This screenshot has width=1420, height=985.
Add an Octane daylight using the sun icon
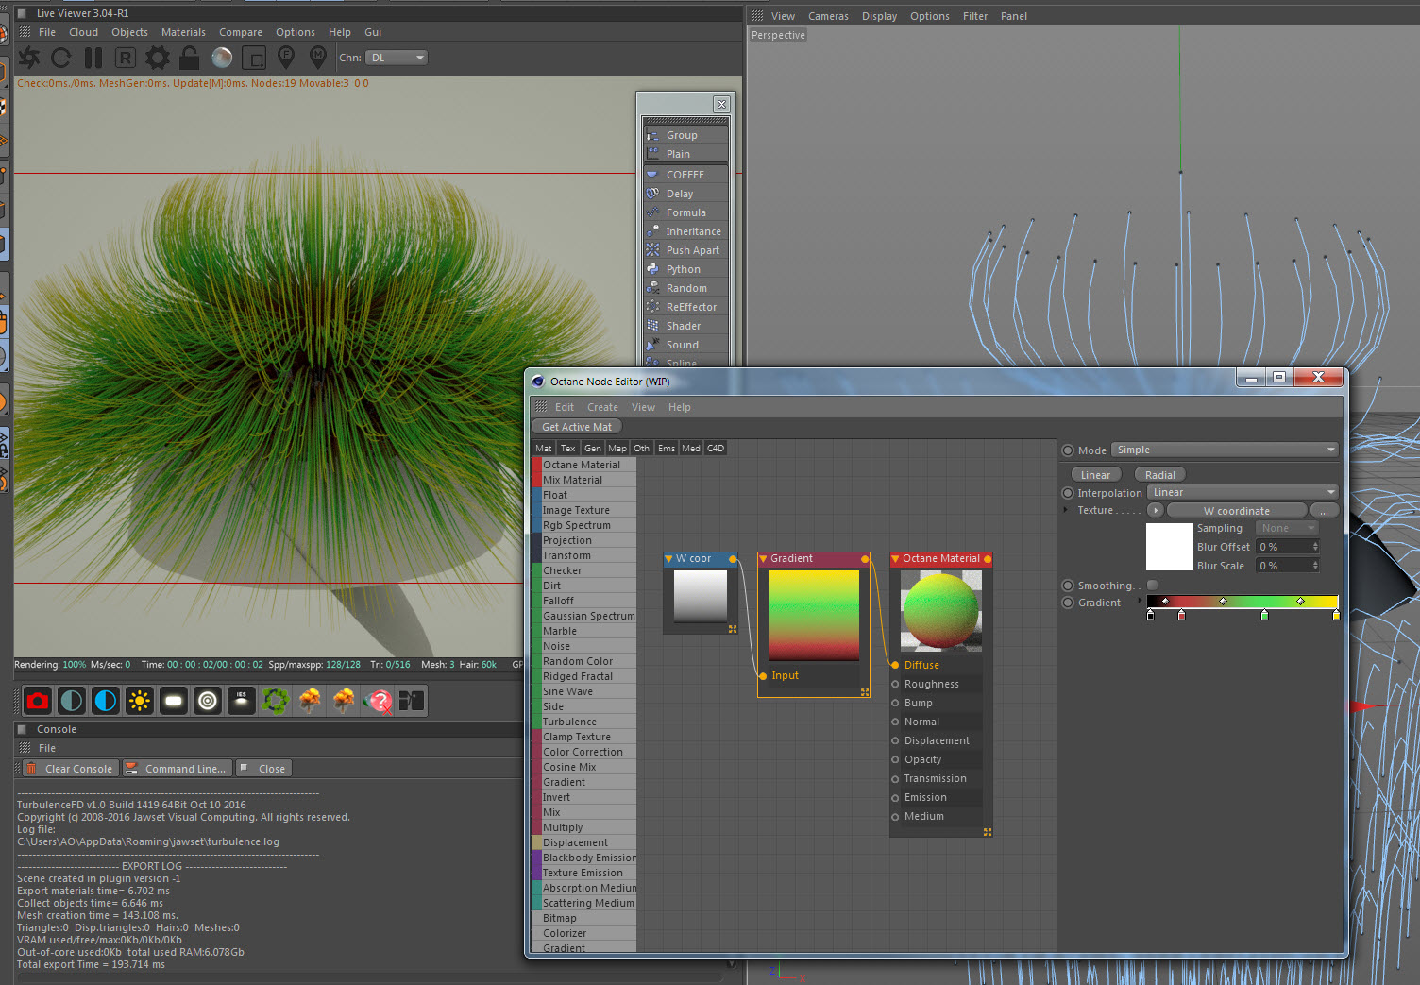click(x=140, y=701)
